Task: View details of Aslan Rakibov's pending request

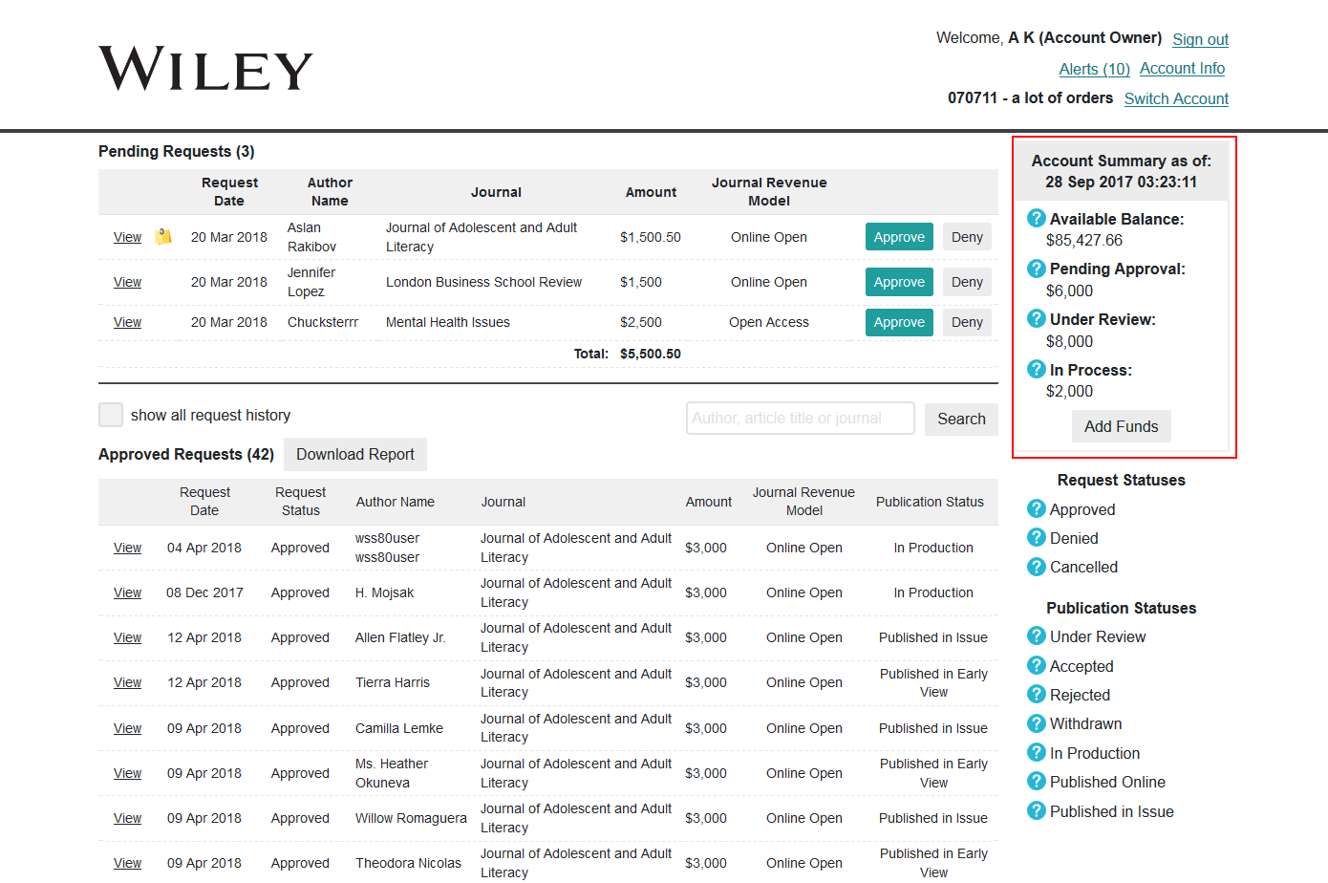Action: (x=127, y=236)
